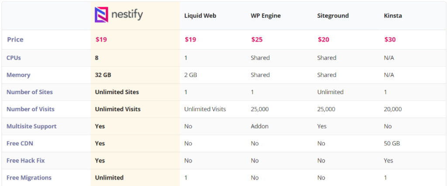Click the Free Migrations row label
The width and height of the screenshot is (447, 186).
29,178
